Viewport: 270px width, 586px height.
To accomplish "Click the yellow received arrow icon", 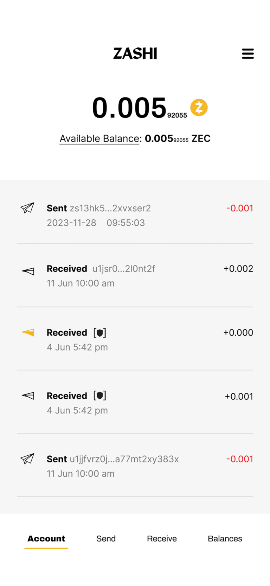I will pyautogui.click(x=28, y=332).
